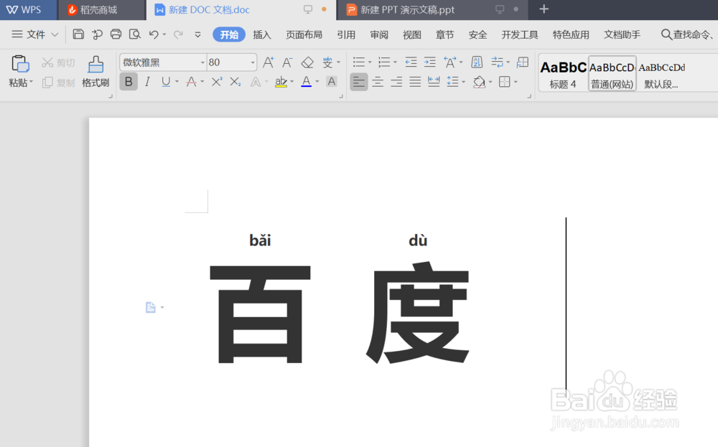Viewport: 718px width, 447px height.
Task: Toggle Align Left paragraph alignment
Action: pyautogui.click(x=359, y=82)
